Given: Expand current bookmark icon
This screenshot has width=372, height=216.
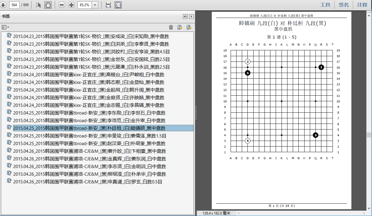Looking at the screenshot, I should point(189,27).
